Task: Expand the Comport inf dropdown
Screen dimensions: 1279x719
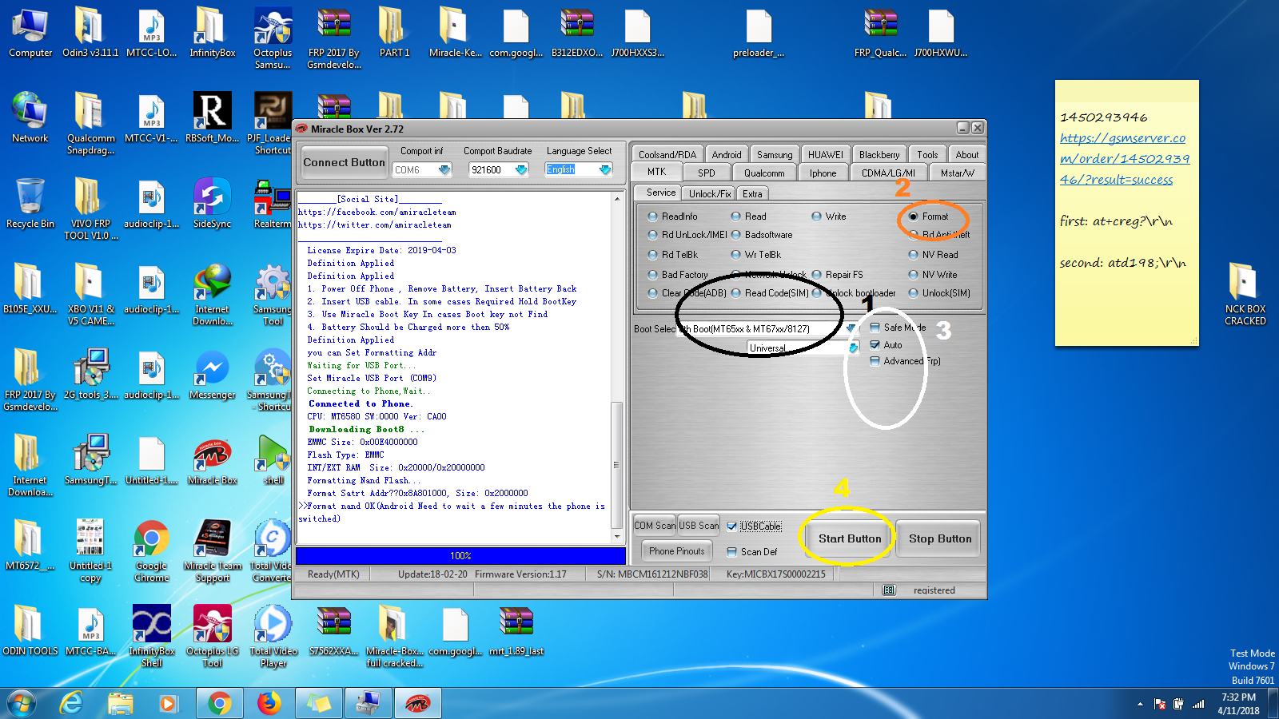Action: (x=444, y=170)
